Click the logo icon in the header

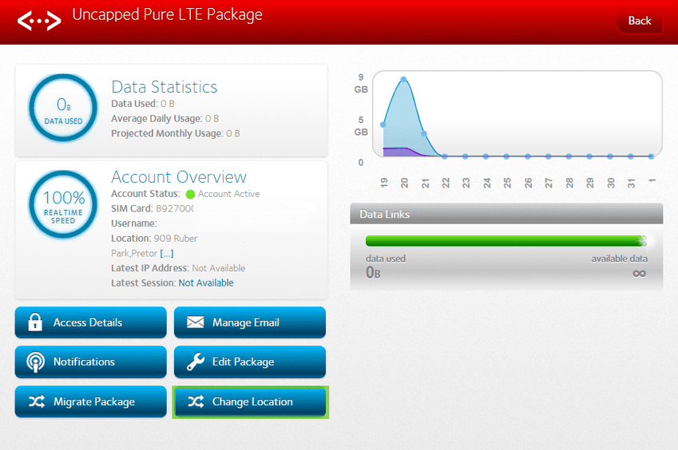click(x=39, y=20)
